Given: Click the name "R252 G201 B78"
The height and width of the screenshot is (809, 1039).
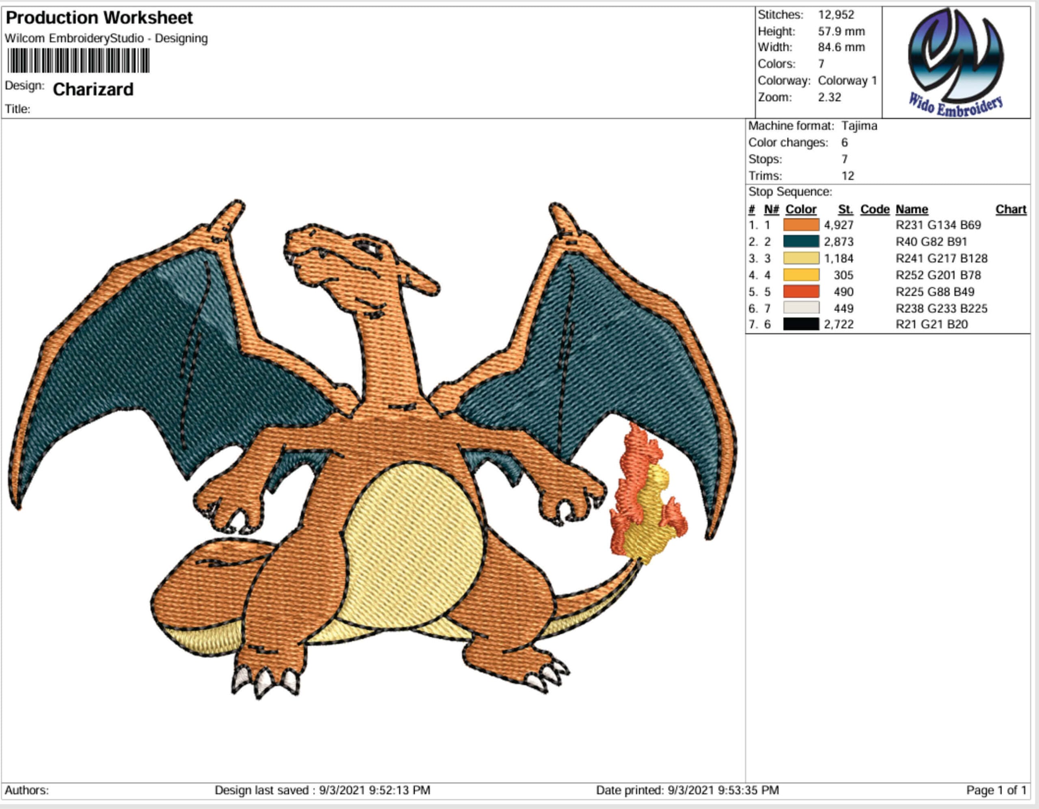Looking at the screenshot, I should (938, 274).
